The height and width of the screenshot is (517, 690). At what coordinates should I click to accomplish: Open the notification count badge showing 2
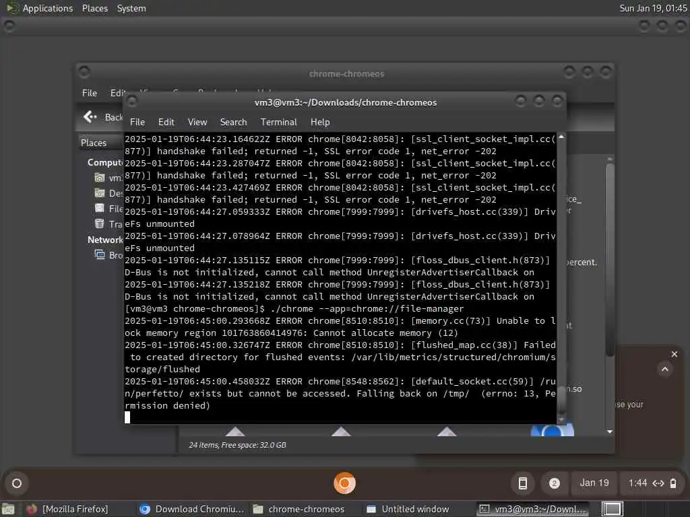tap(554, 483)
